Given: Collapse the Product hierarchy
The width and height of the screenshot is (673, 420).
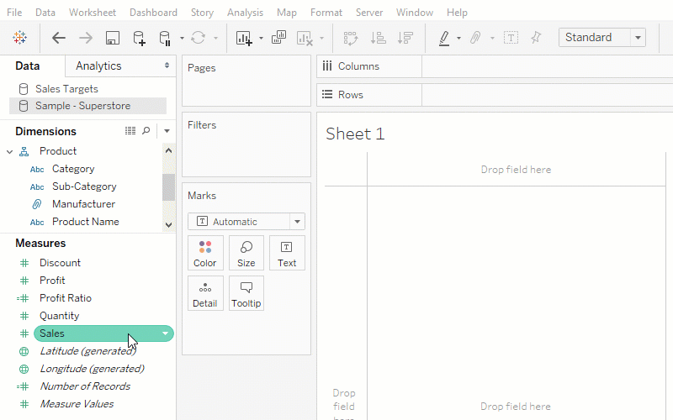Looking at the screenshot, I should 10,151.
